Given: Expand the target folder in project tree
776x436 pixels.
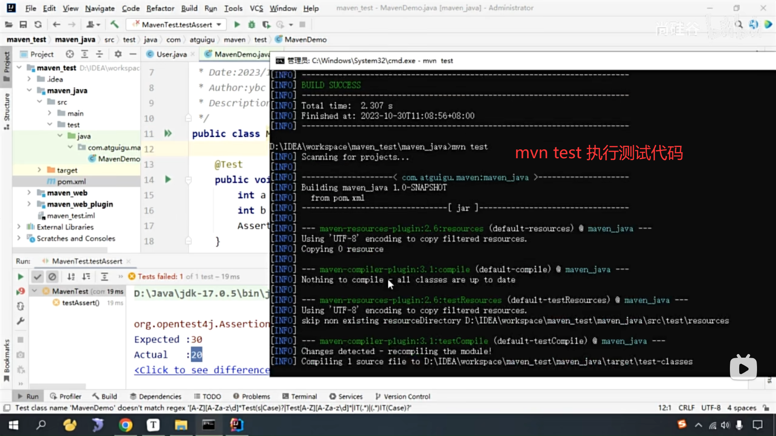Looking at the screenshot, I should pos(39,170).
